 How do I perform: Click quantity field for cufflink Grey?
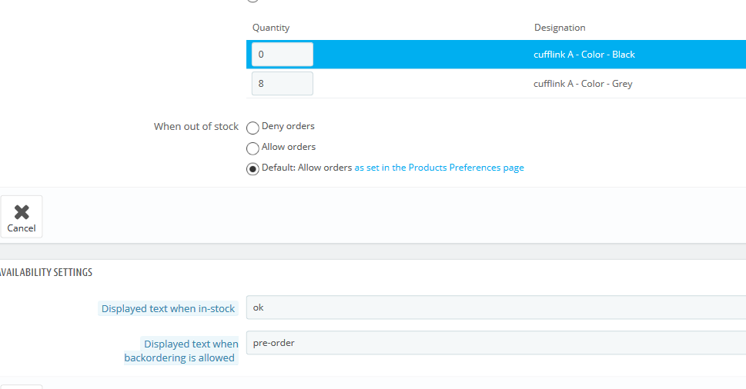(x=282, y=84)
